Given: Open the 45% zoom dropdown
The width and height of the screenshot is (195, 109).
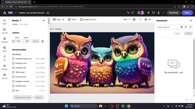Looking at the screenshot, I should tap(127, 19).
